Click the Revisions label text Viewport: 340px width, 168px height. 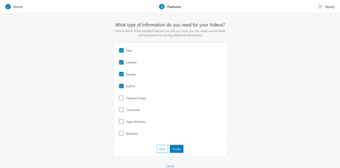(132, 134)
